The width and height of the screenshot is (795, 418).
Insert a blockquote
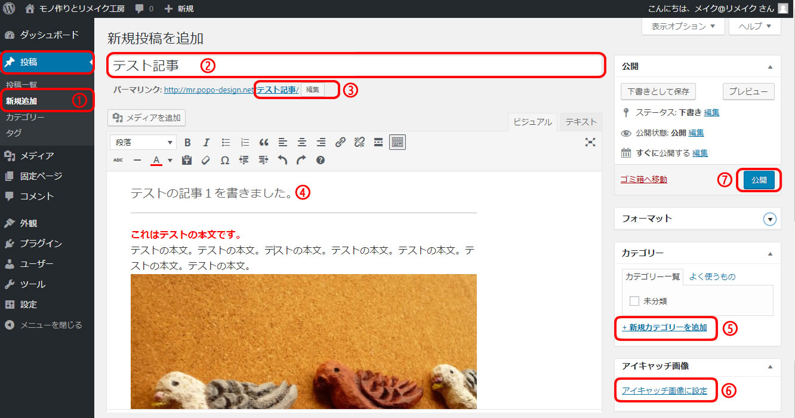pos(264,142)
